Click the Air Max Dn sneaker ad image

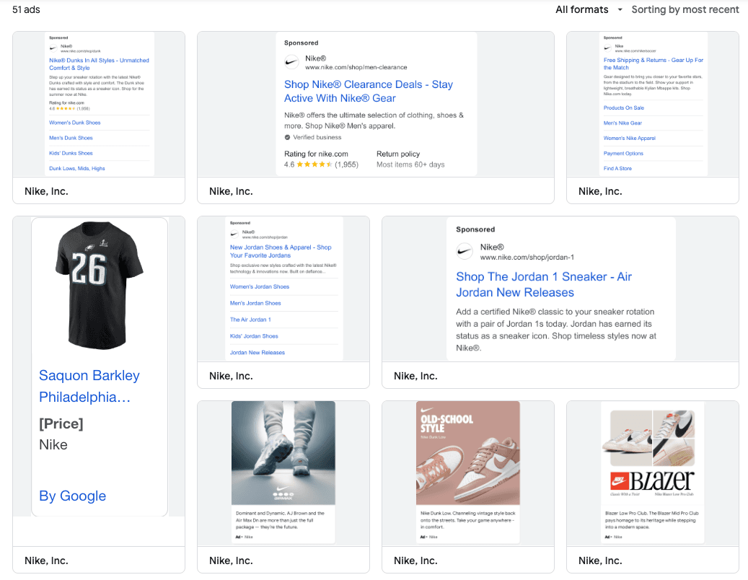(x=283, y=452)
